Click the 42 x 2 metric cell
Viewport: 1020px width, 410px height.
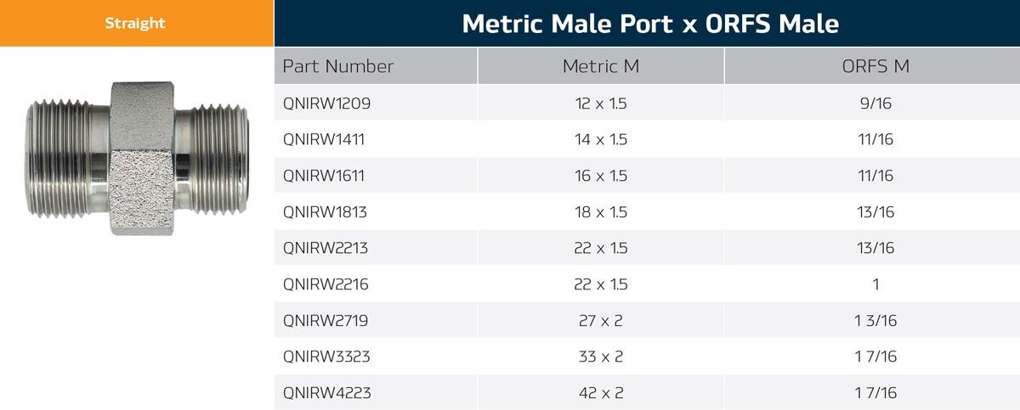600,393
